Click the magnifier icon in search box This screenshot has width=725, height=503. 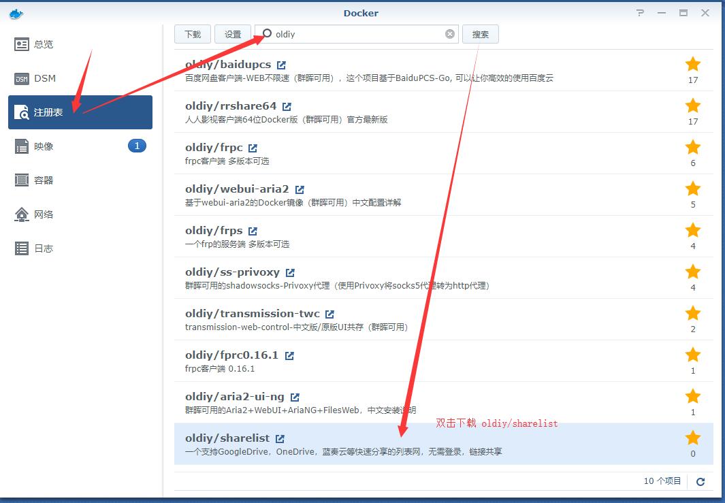point(267,34)
